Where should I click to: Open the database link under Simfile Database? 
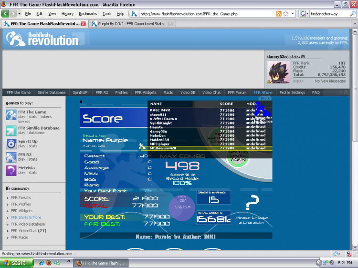point(37,133)
